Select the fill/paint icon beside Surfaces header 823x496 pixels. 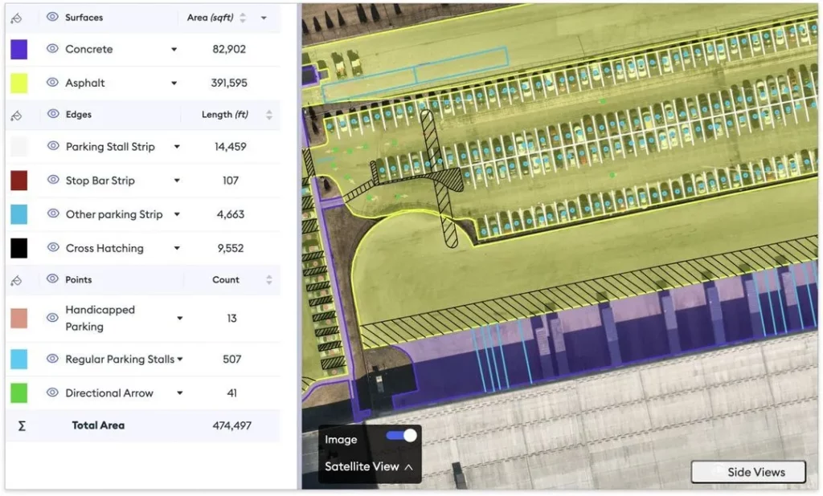coord(17,17)
